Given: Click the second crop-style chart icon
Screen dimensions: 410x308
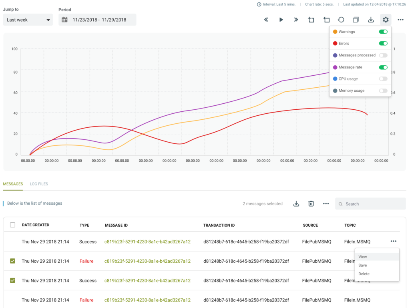Looking at the screenshot, I should (x=326, y=20).
